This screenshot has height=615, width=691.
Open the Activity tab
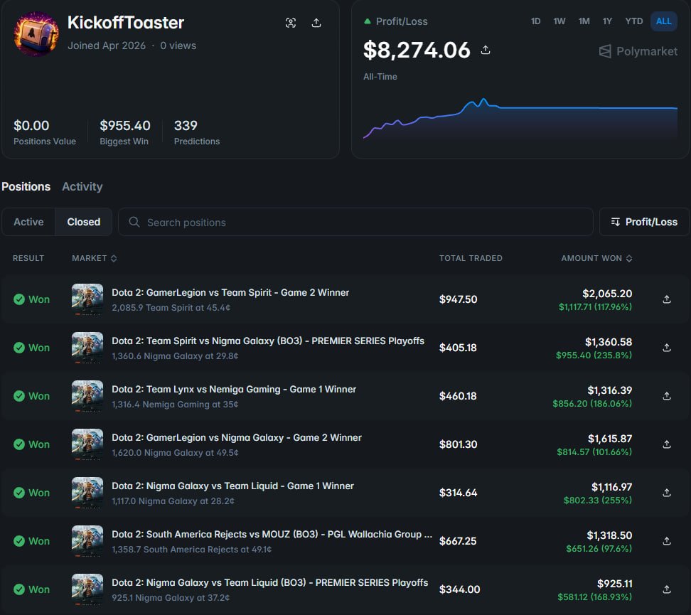(82, 186)
